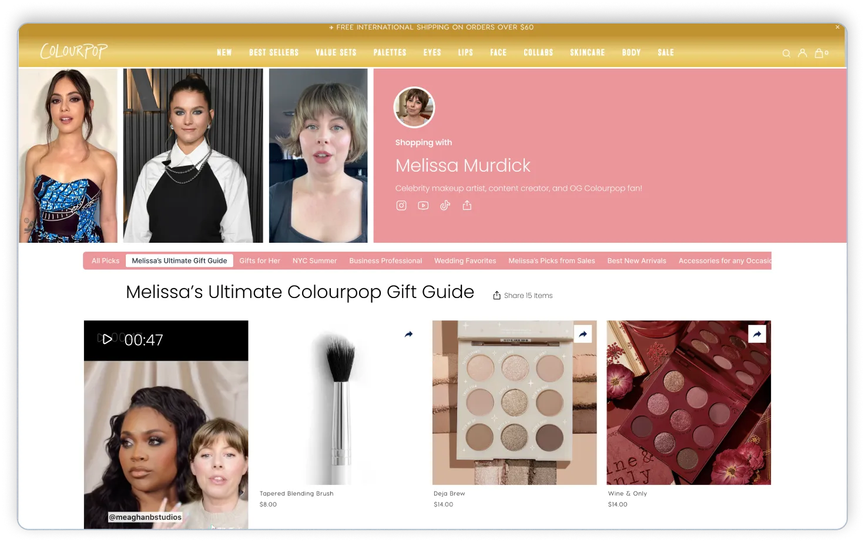
Task: Switch to Best New Arrivals tab
Action: click(637, 260)
